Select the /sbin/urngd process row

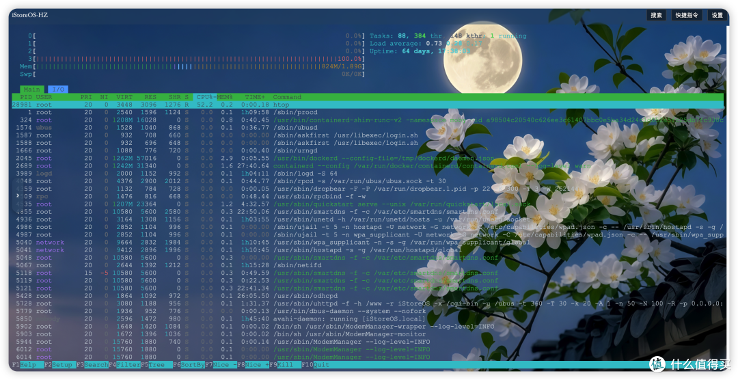point(368,150)
